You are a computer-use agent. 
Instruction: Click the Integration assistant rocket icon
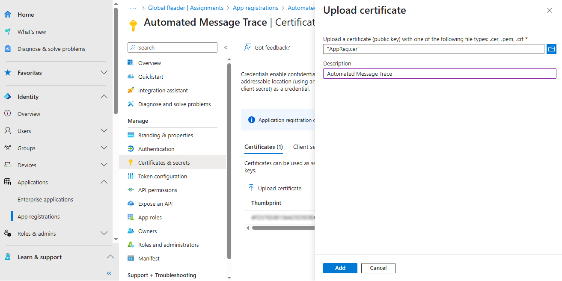tap(131, 90)
